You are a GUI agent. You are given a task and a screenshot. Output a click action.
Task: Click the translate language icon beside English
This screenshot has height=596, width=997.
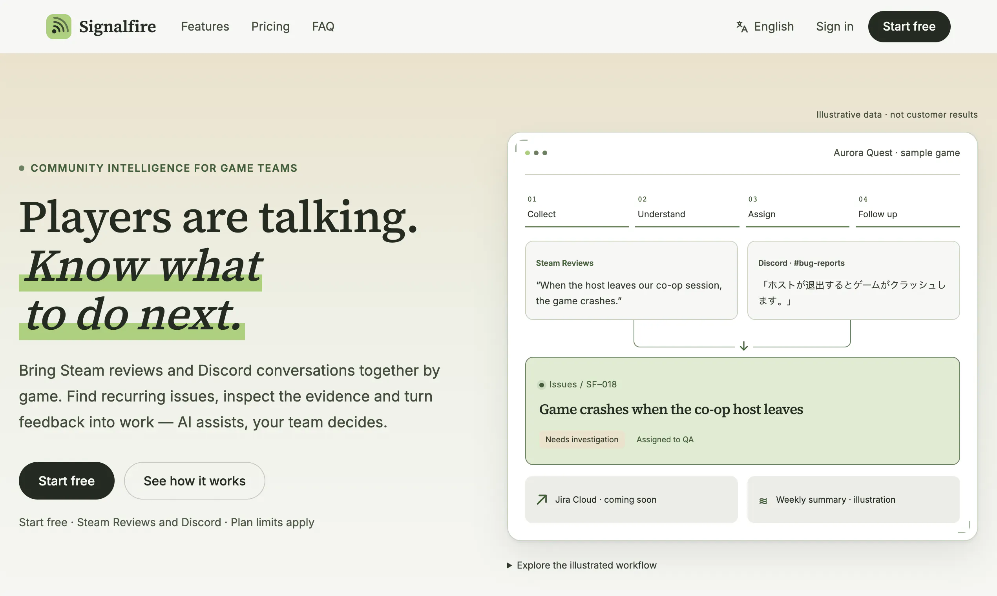click(742, 27)
